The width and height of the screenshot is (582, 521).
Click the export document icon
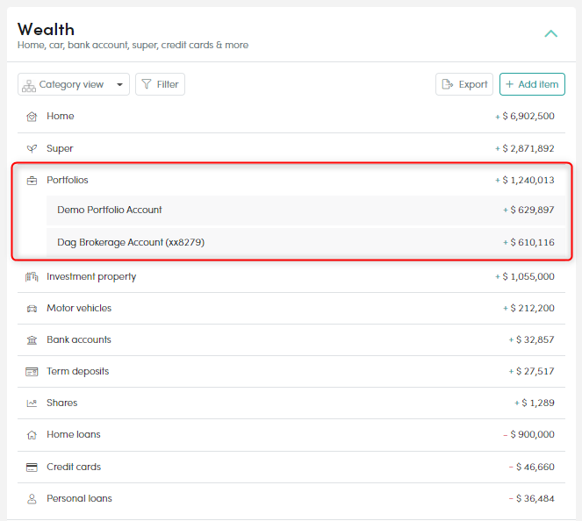pos(448,84)
